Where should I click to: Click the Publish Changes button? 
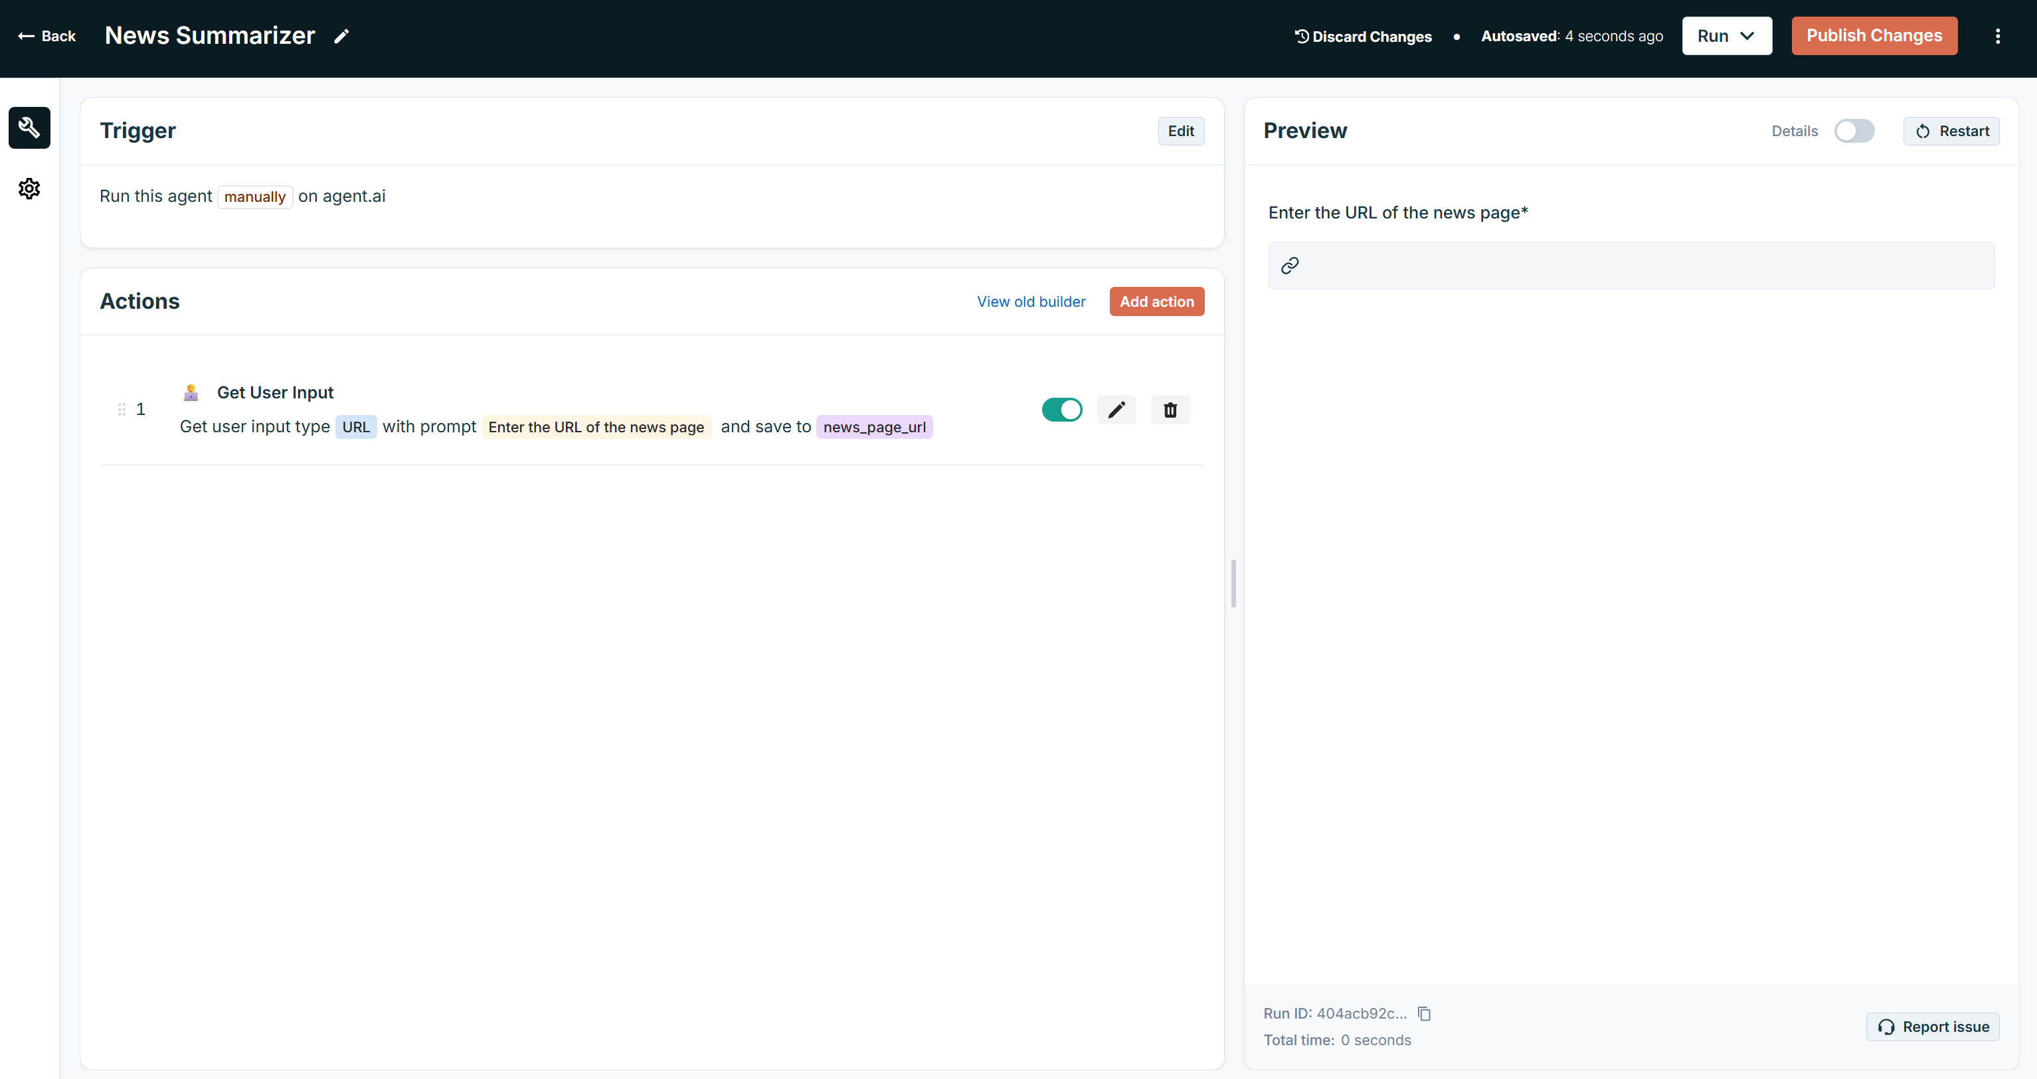tap(1874, 37)
